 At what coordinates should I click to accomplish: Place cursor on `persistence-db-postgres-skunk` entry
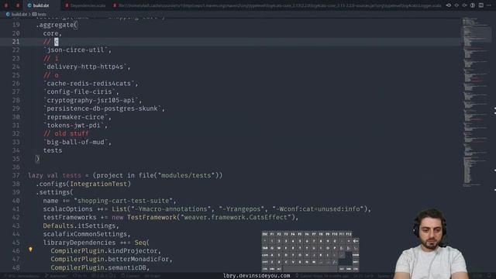coord(104,108)
